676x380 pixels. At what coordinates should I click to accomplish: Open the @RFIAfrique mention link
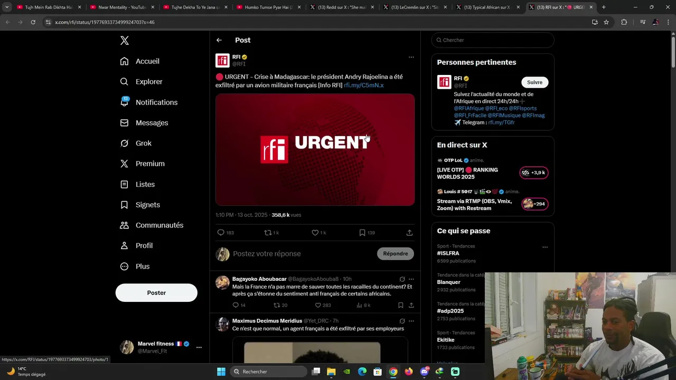[x=468, y=108]
